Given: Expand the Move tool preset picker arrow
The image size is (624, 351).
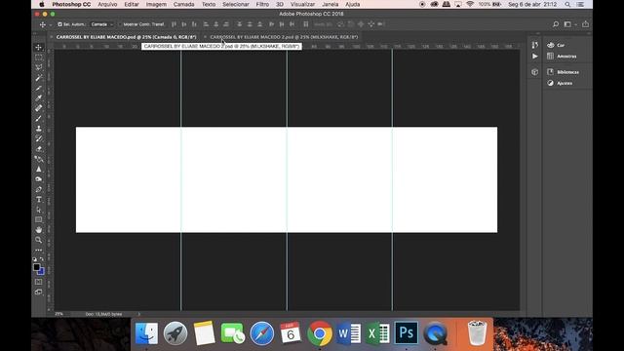Looking at the screenshot, I should tap(50, 24).
